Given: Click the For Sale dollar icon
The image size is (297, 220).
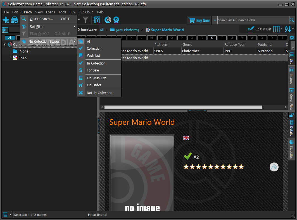Looking at the screenshot, I should pos(81,70).
